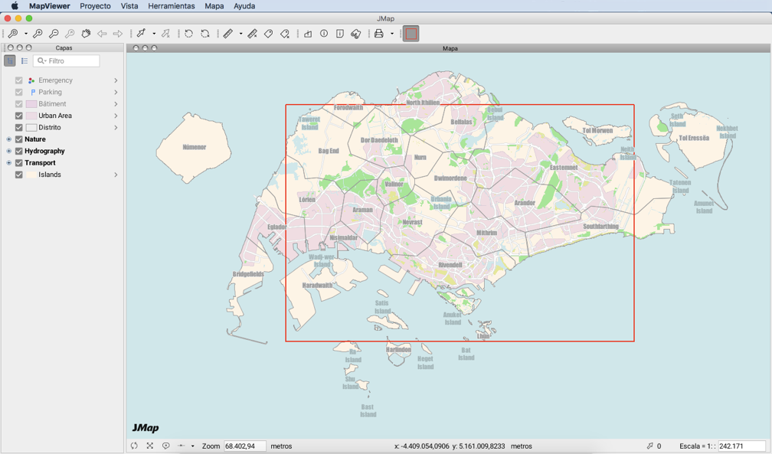This screenshot has width=772, height=454.
Task: Click the refresh icon in the status bar
Action: [134, 446]
